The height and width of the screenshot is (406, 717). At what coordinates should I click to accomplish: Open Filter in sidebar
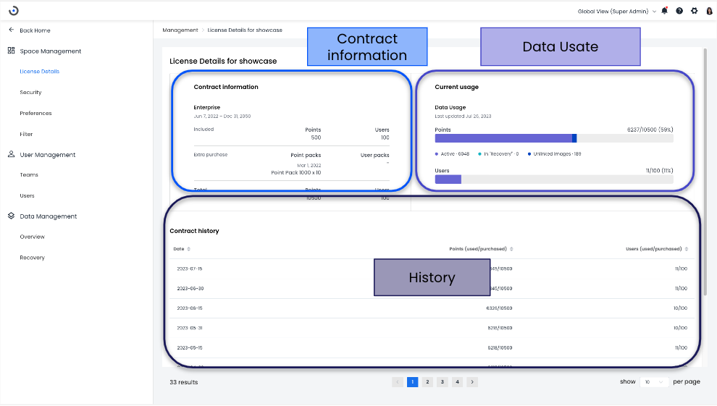[26, 135]
